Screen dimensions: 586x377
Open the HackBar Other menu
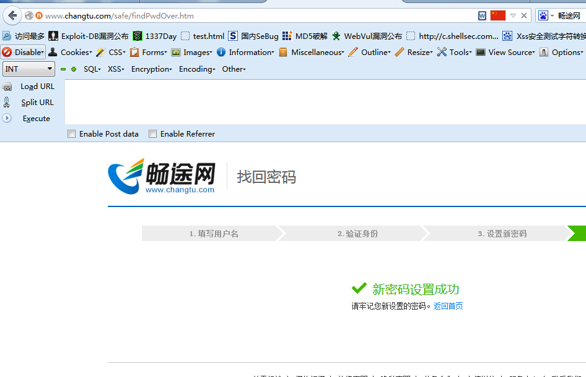pyautogui.click(x=234, y=69)
